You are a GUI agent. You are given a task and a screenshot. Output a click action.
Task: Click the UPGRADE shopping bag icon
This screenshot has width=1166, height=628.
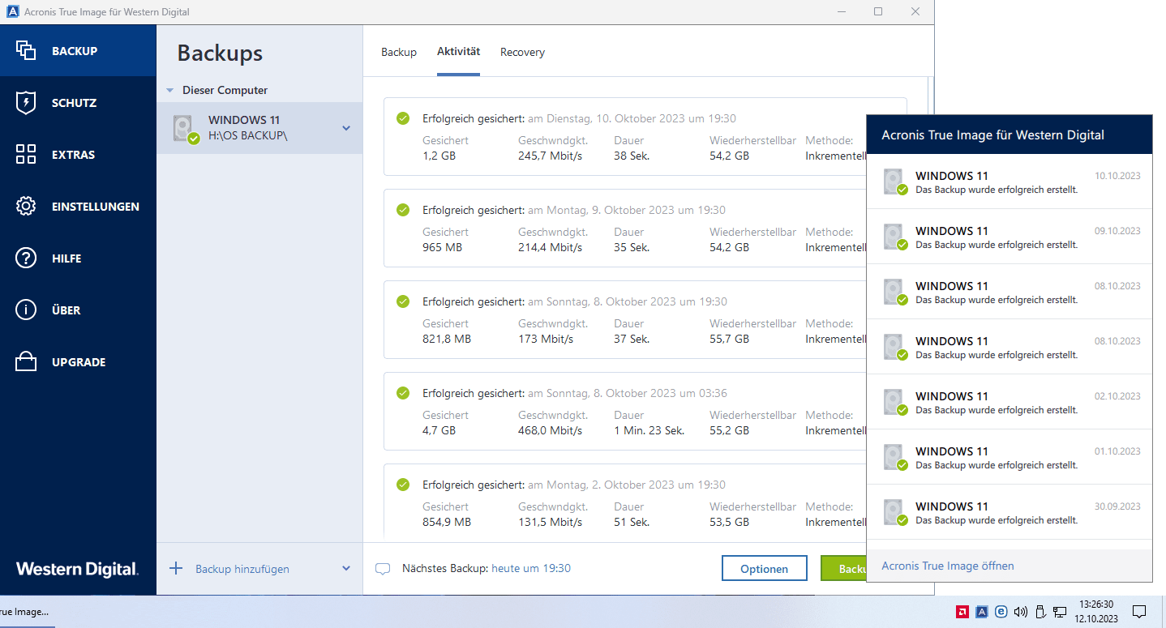[x=26, y=361]
